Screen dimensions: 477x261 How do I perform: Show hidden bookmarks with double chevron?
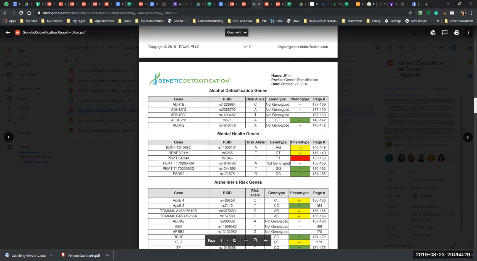pos(438,21)
